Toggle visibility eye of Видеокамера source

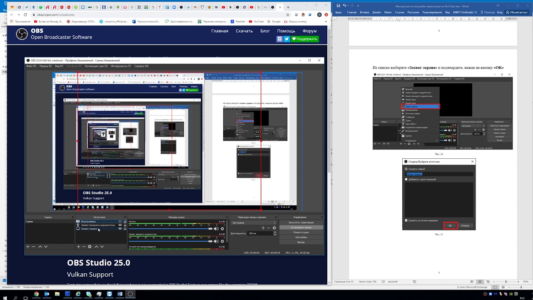pos(120,222)
